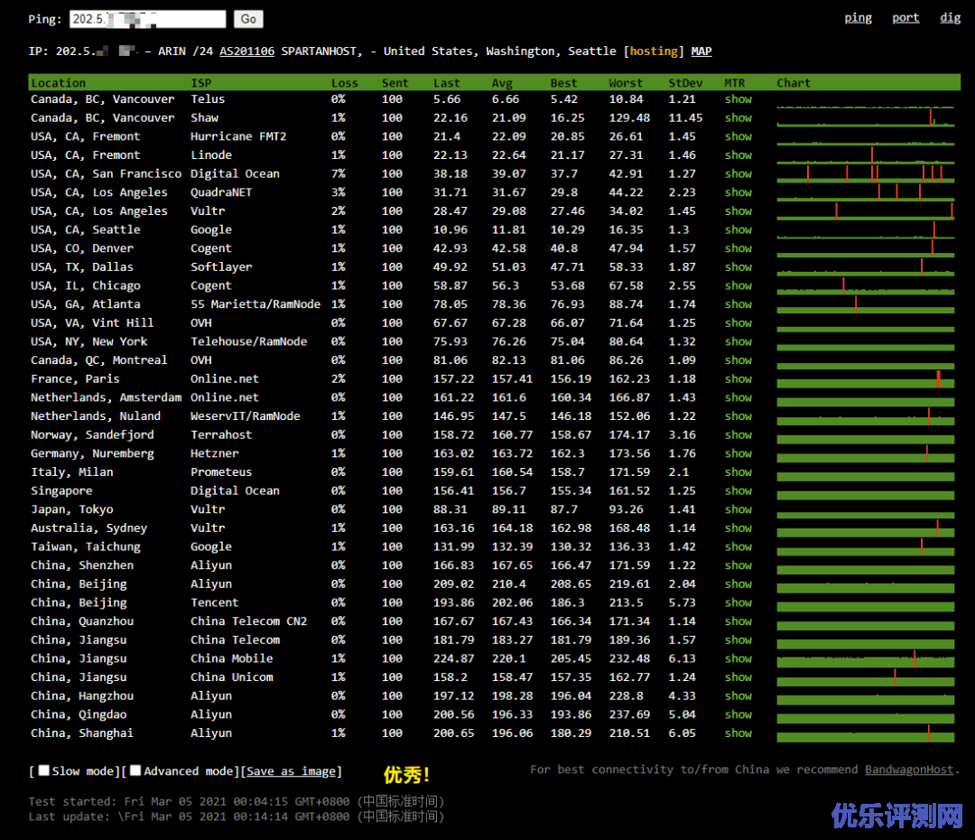Enable the Advanced mode checkbox

[x=135, y=770]
